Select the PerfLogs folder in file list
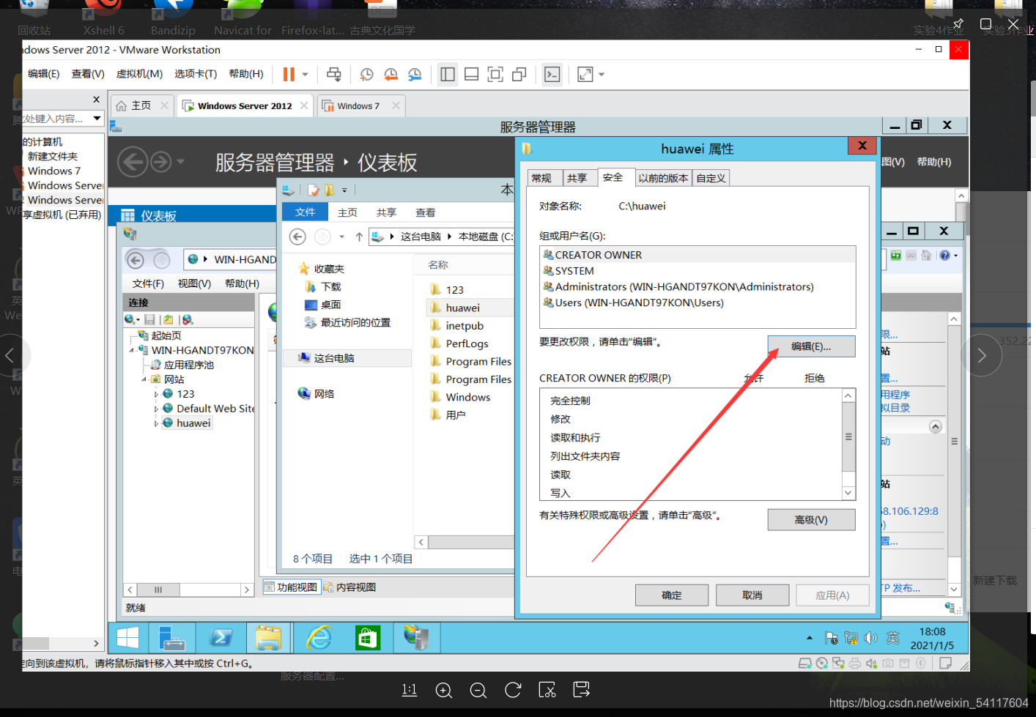 [459, 343]
